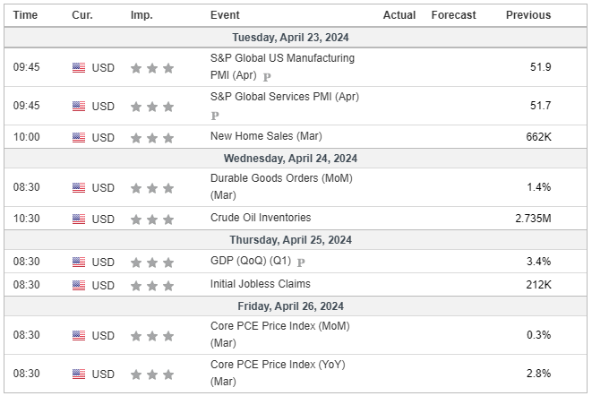Screen dimensions: 592x396
Task: Click the Imp. column header
Action: [x=142, y=15]
